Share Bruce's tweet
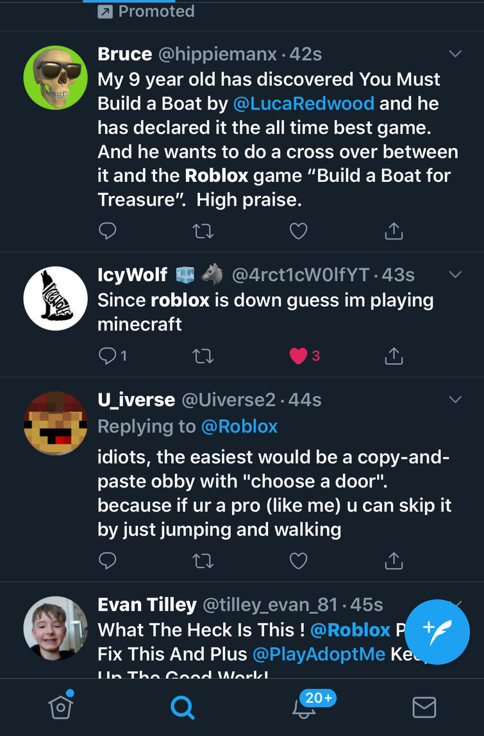 tap(394, 231)
